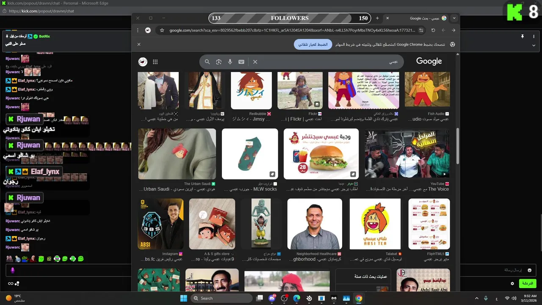
Task: Clear the Google search query with X
Action: click(x=255, y=62)
